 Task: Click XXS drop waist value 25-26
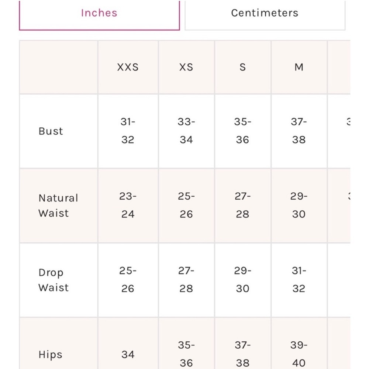(x=128, y=280)
